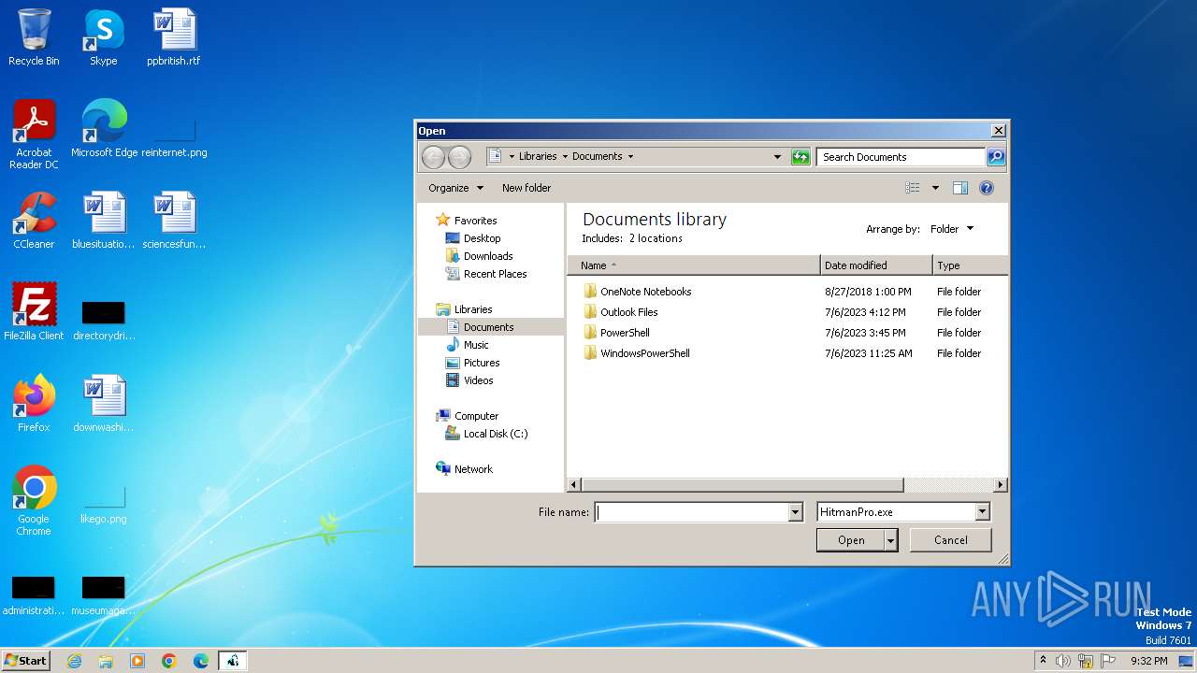Screen dimensions: 1197x673
Task: Sort by the Name column header
Action: (x=693, y=265)
